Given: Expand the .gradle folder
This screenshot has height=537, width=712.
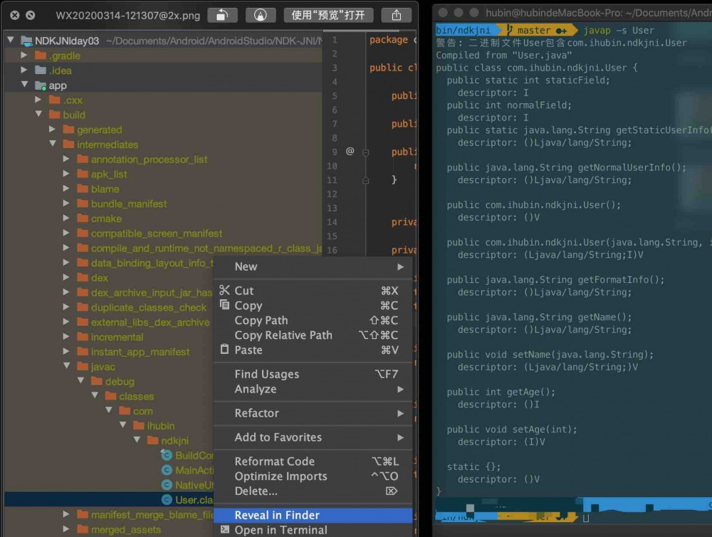Looking at the screenshot, I should coord(24,56).
